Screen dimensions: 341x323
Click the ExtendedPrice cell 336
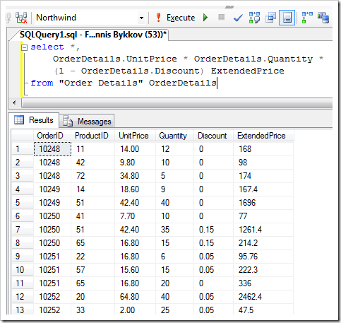point(263,283)
